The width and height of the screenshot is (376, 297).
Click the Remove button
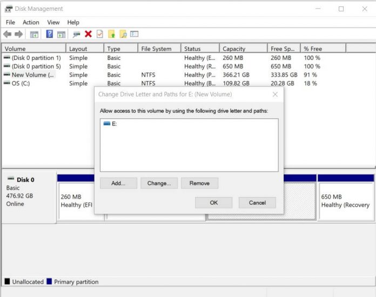click(x=199, y=183)
